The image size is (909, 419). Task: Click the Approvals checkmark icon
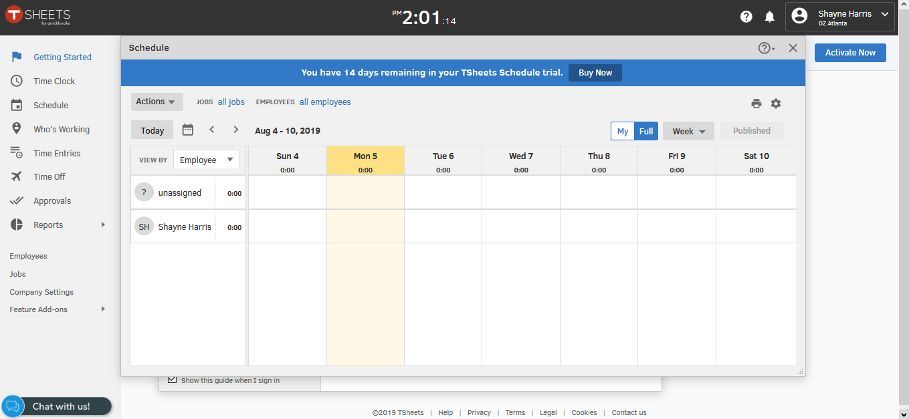tap(17, 200)
